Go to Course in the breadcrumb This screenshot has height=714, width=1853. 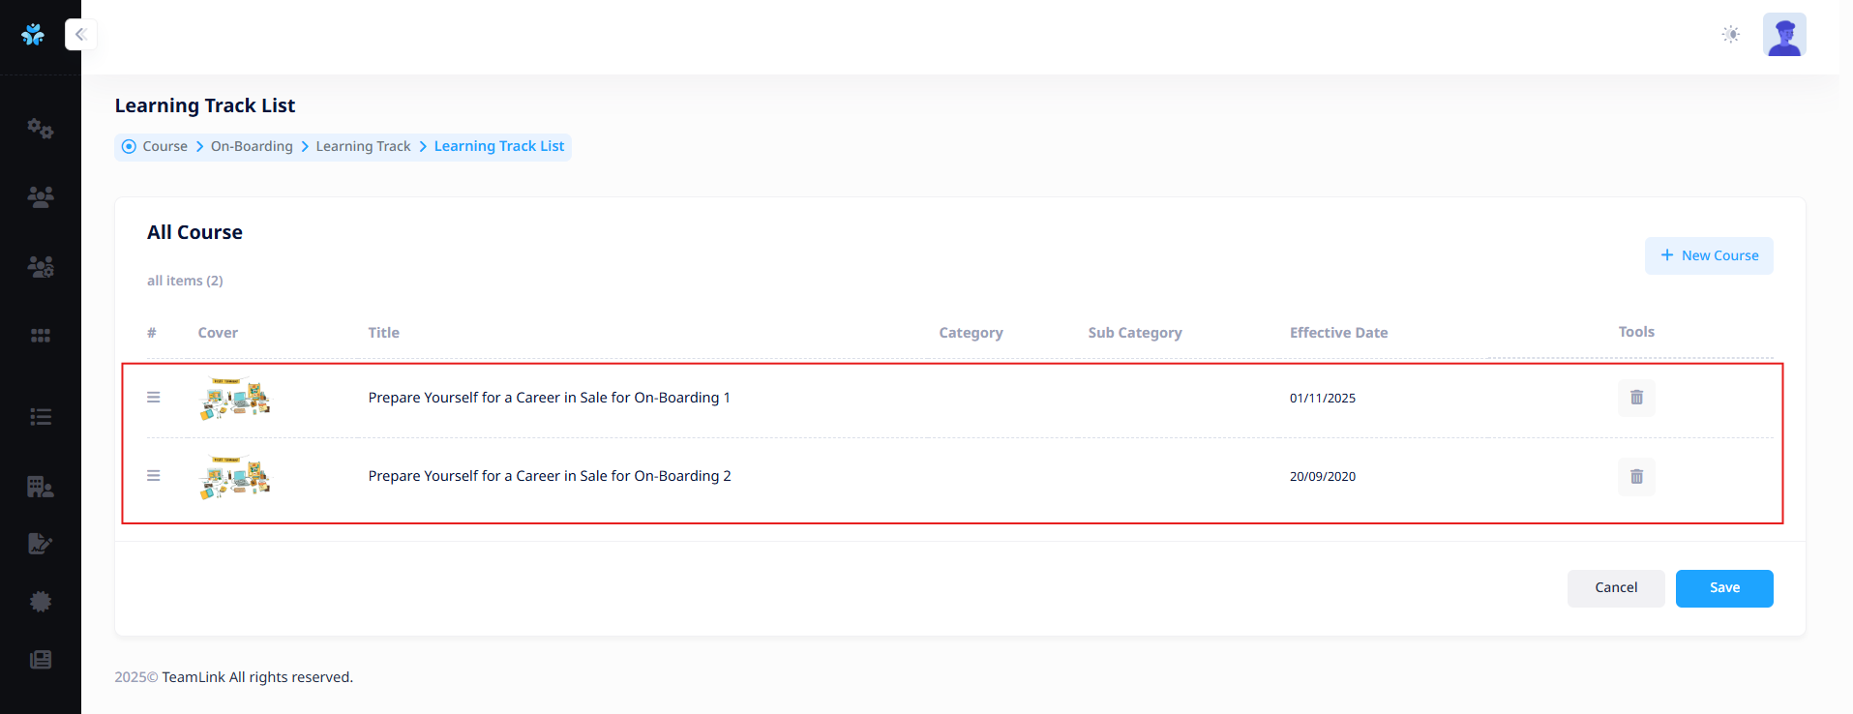point(164,146)
